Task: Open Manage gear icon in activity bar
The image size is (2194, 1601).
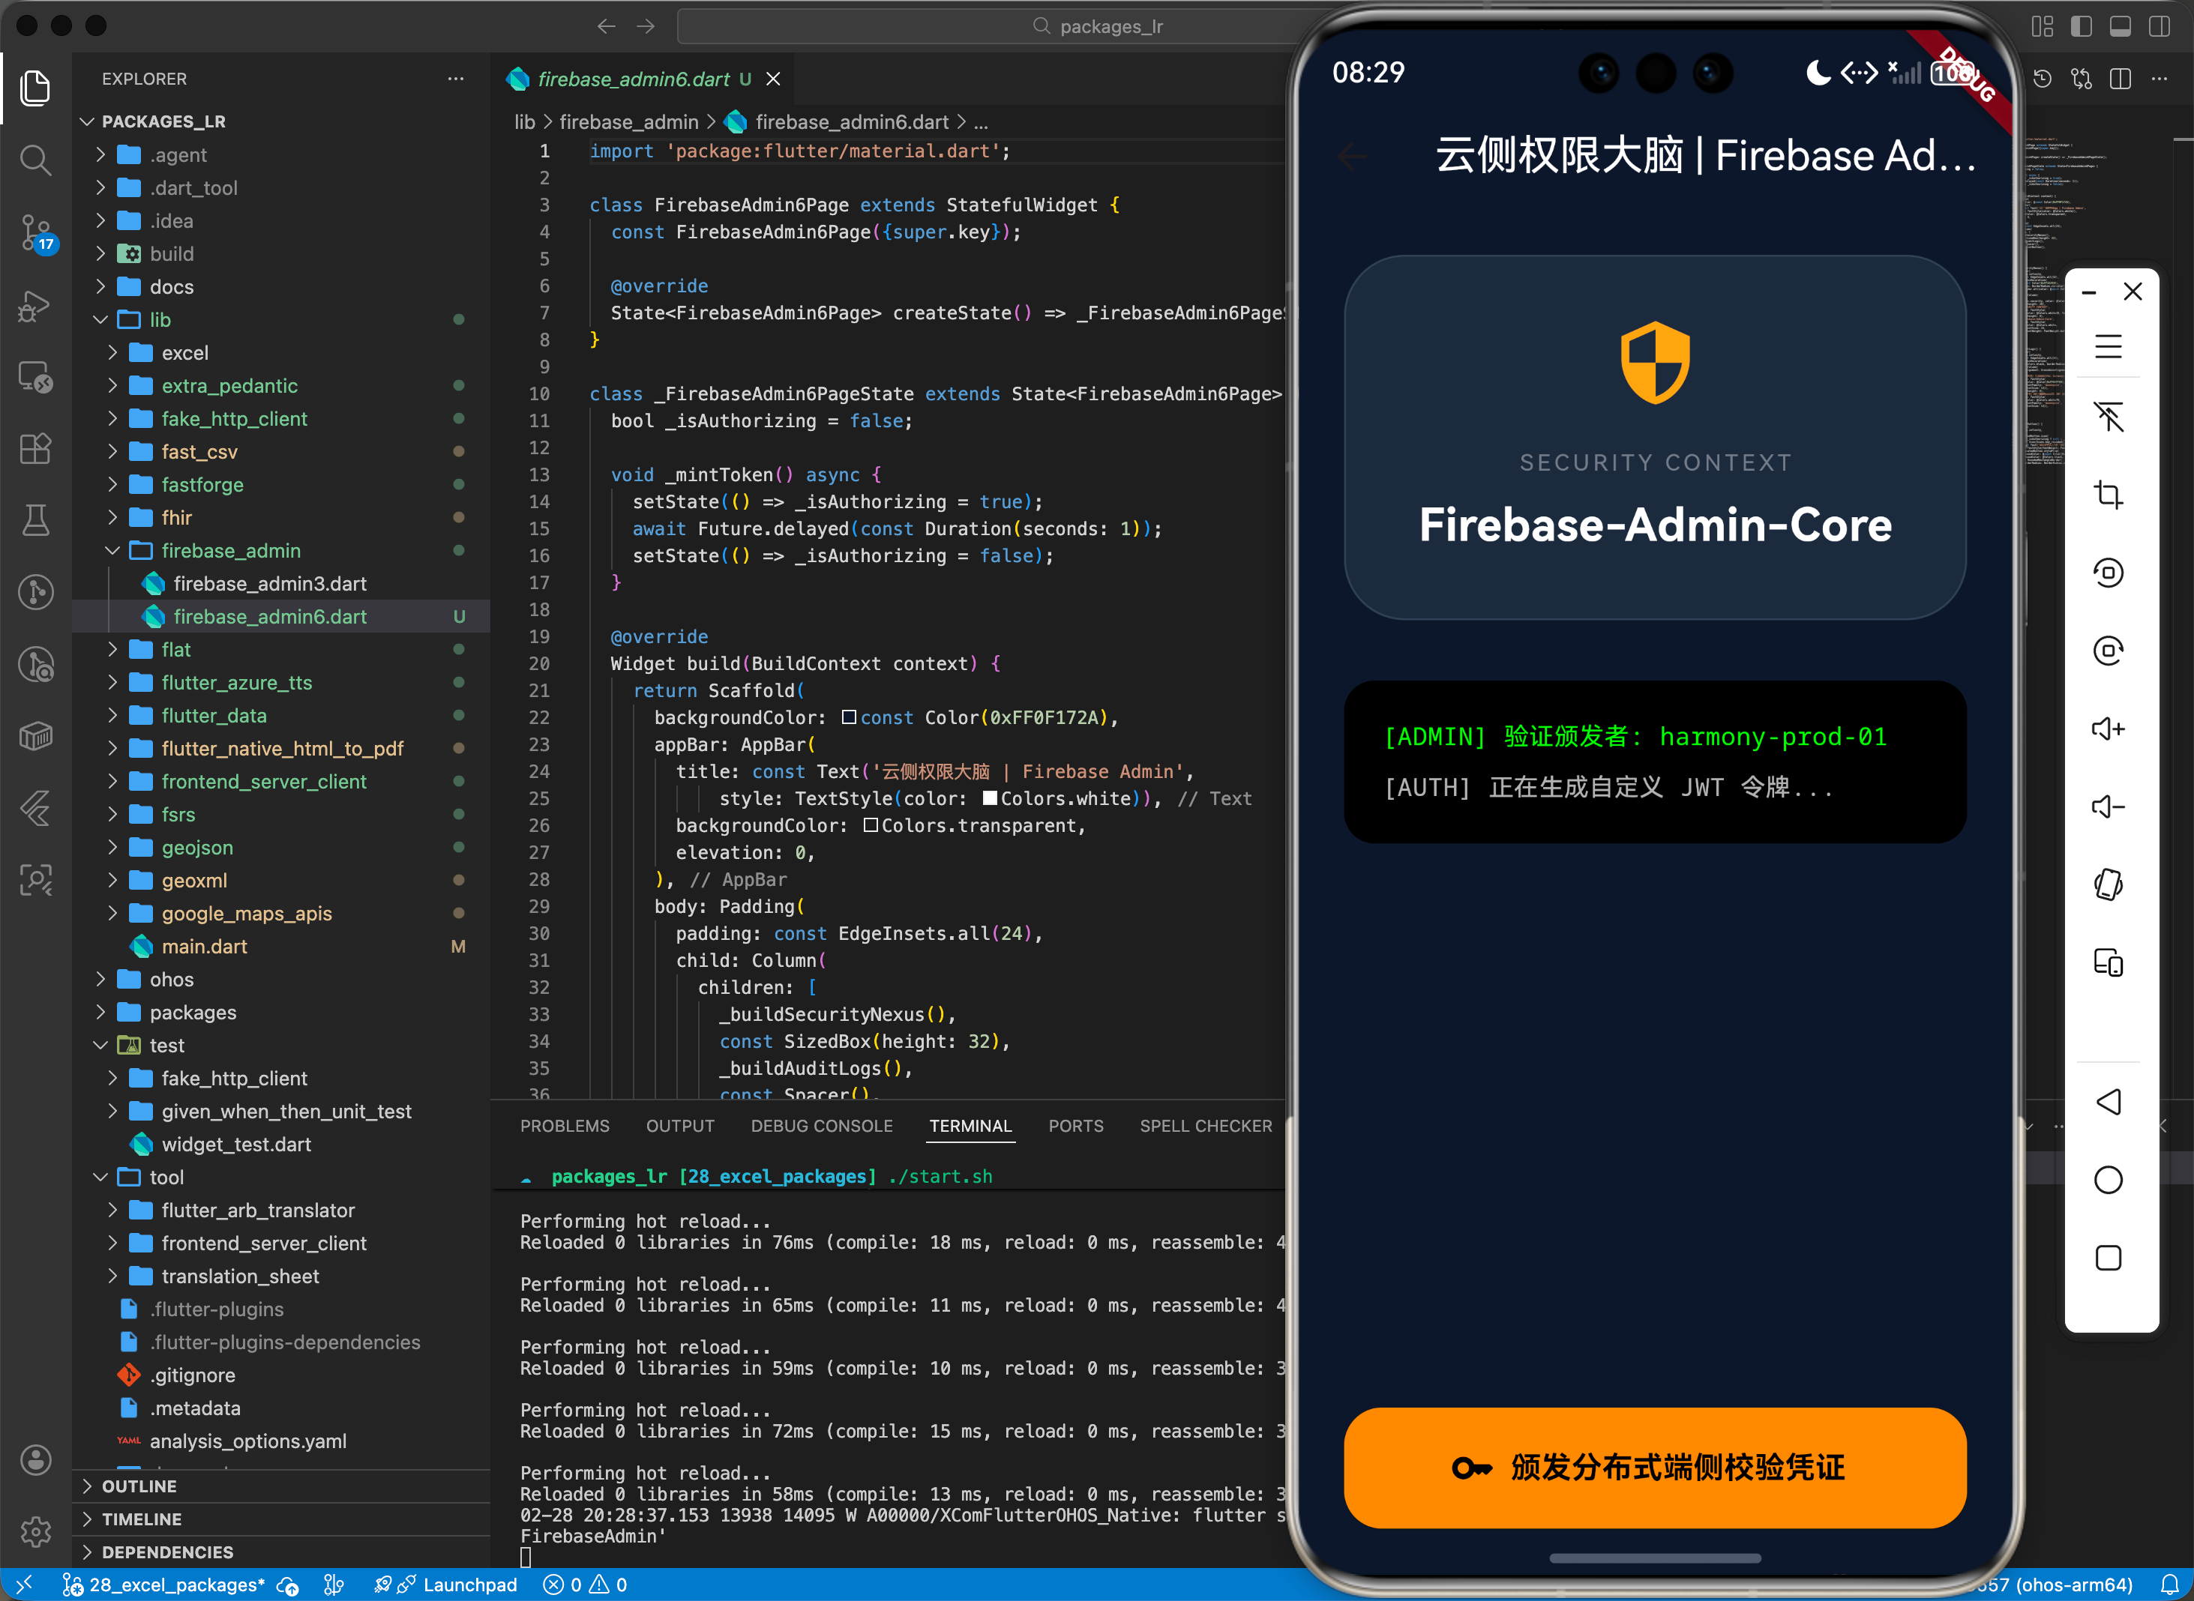Action: click(36, 1531)
